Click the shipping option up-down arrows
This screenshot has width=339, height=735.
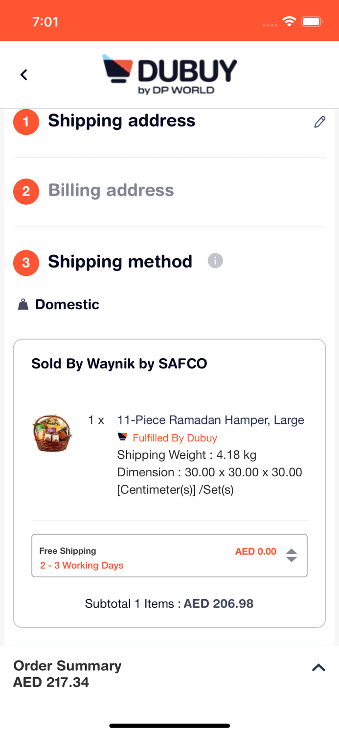292,556
